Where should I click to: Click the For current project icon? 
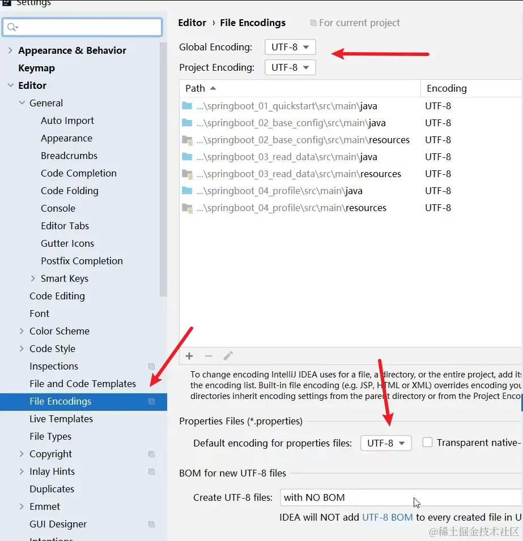coord(313,23)
